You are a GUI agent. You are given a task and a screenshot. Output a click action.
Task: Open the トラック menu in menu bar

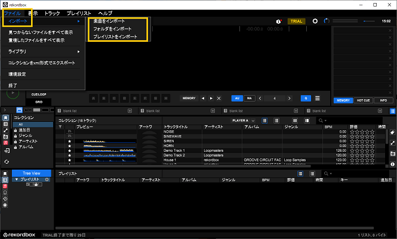pyautogui.click(x=52, y=13)
